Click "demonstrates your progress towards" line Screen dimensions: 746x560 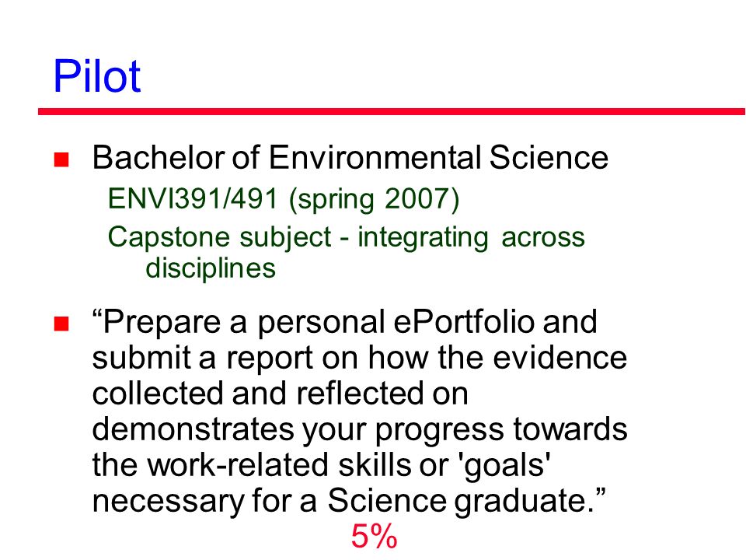click(x=360, y=429)
